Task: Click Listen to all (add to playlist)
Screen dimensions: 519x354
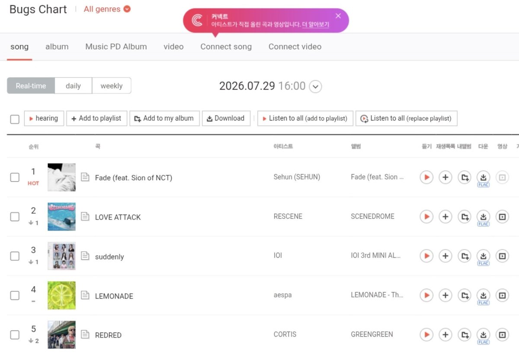Action: tap(305, 118)
